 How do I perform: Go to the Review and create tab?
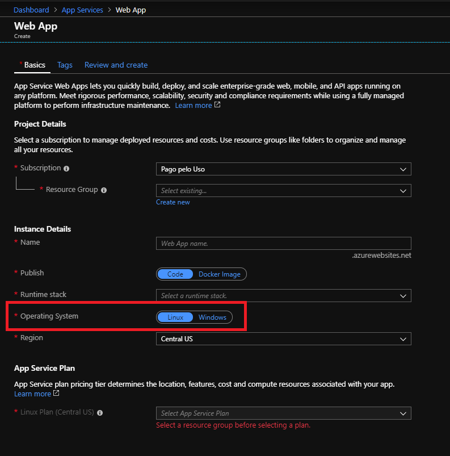click(x=116, y=65)
